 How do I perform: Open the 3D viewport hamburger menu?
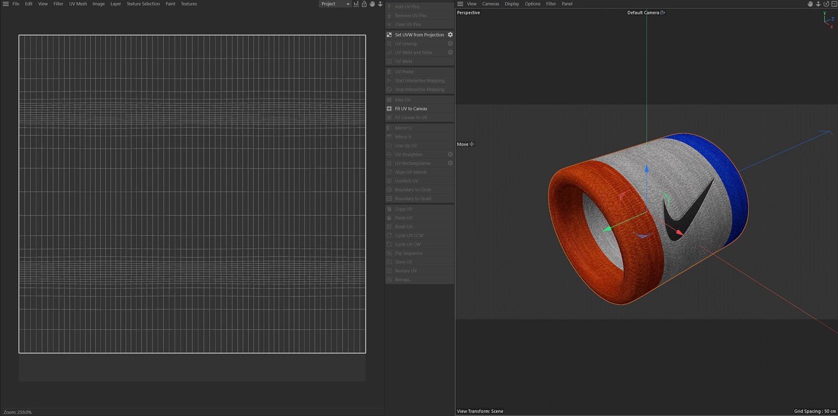(460, 4)
